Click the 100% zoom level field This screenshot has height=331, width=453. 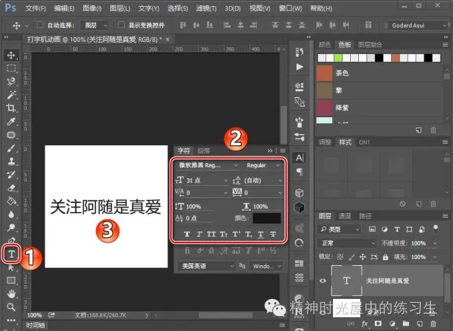point(34,315)
